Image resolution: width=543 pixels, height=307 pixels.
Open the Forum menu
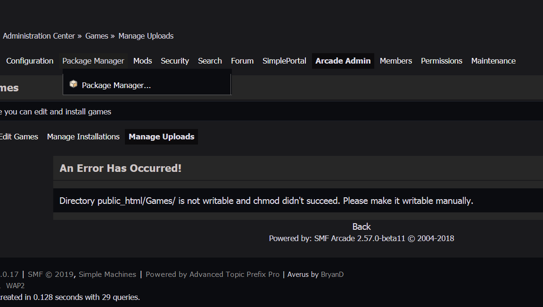tap(242, 61)
